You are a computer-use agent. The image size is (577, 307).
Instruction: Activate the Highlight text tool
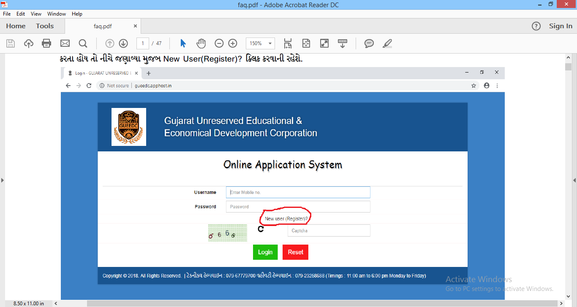coord(387,43)
